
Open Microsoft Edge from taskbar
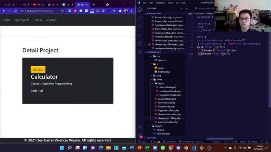101,148
